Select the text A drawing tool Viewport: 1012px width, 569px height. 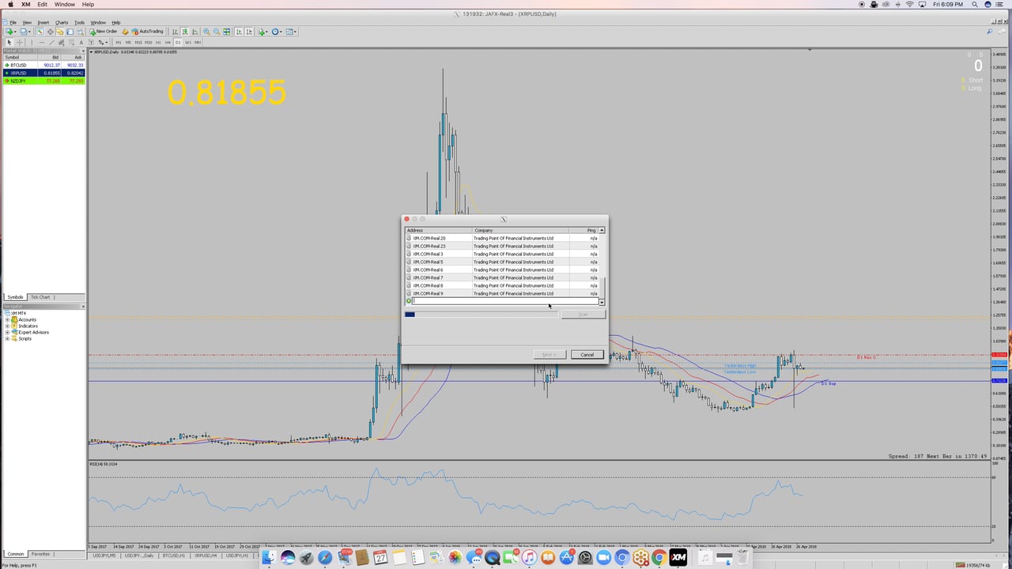pos(81,42)
